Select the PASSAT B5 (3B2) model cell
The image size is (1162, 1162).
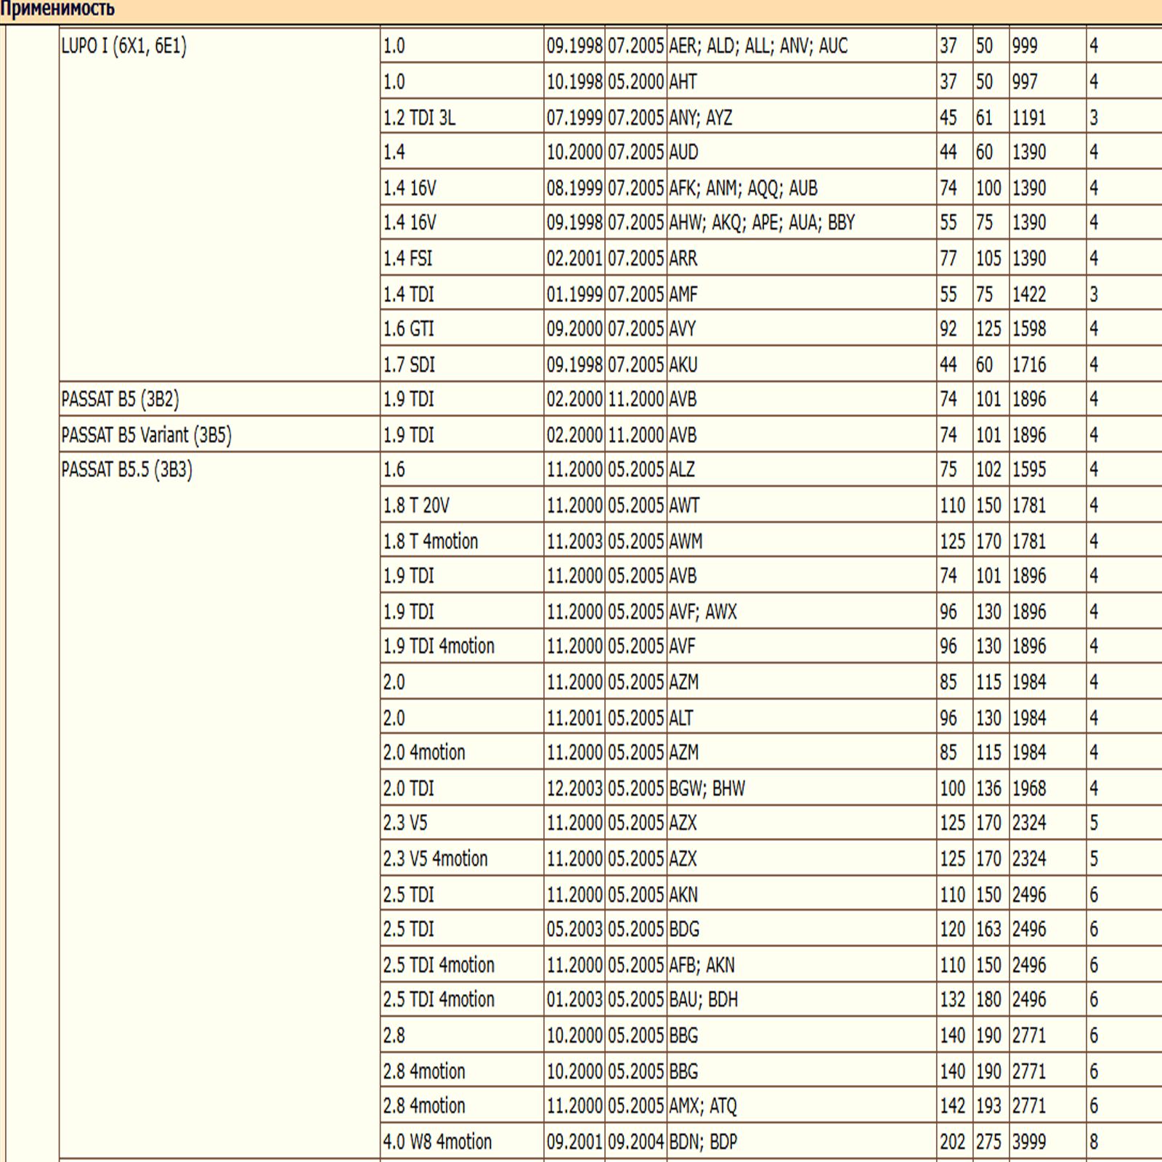tap(219, 399)
